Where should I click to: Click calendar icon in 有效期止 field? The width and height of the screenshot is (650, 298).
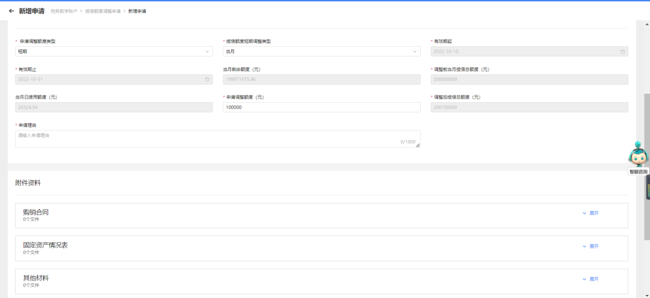[x=207, y=79]
